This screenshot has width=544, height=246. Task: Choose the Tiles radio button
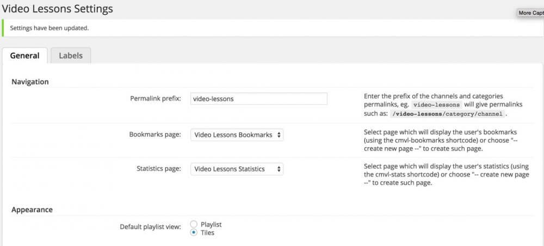(x=194, y=232)
